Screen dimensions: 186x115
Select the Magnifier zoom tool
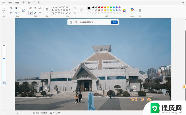coord(40,13)
